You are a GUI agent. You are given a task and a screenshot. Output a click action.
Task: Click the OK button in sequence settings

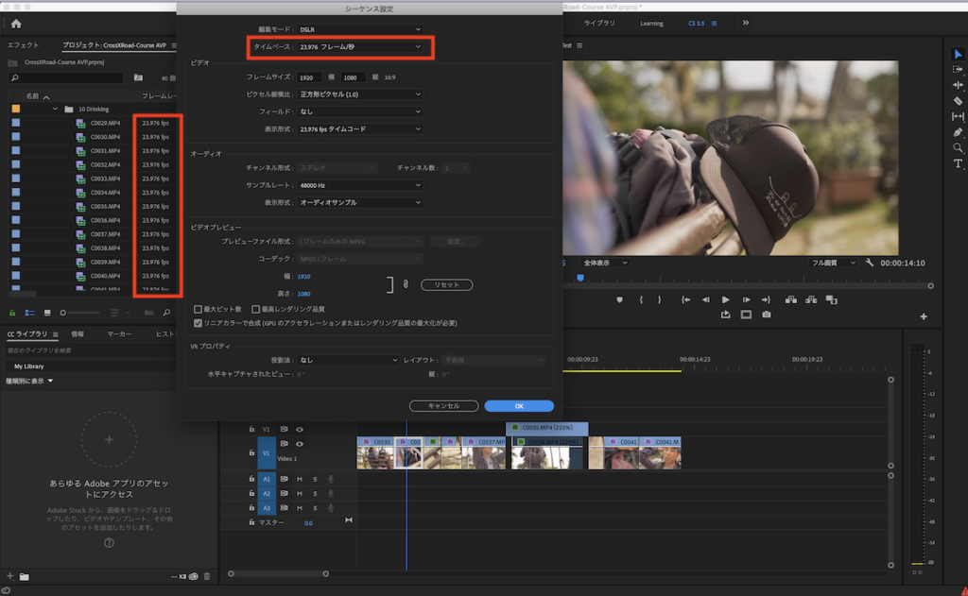tap(518, 405)
